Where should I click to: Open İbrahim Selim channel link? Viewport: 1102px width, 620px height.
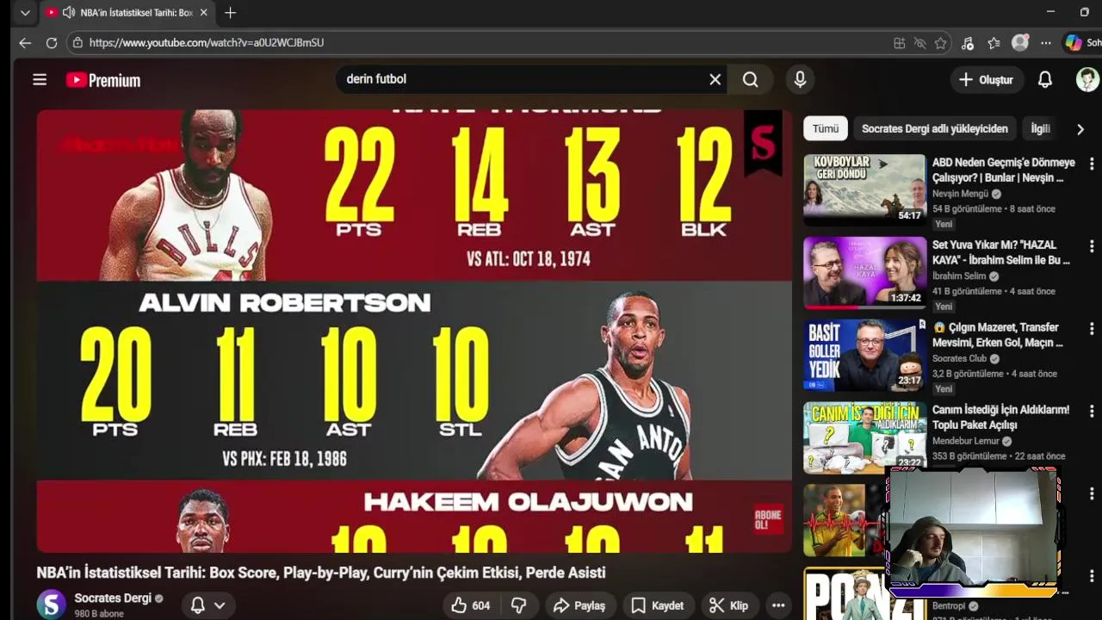(x=959, y=276)
